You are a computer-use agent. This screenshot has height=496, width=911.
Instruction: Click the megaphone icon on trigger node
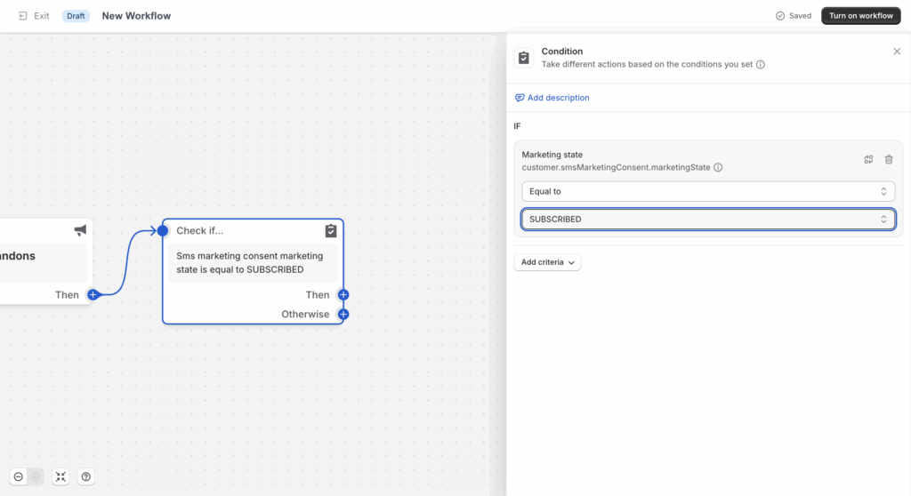point(80,230)
